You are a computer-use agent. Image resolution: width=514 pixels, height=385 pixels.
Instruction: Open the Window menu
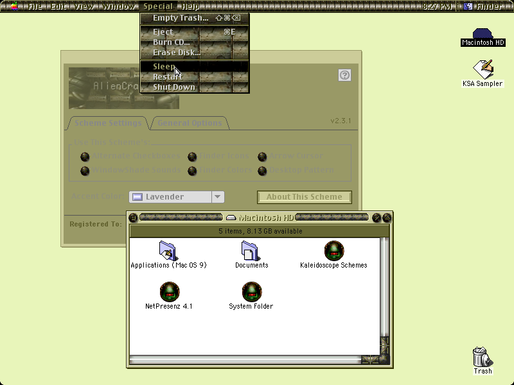click(x=119, y=6)
